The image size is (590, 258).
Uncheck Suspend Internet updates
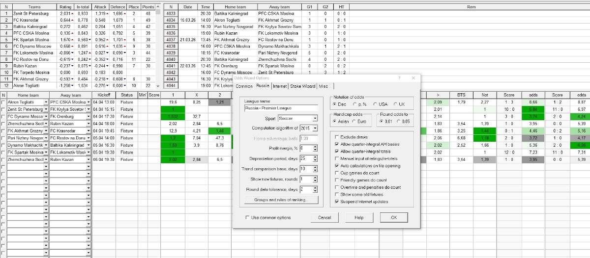[x=336, y=202]
